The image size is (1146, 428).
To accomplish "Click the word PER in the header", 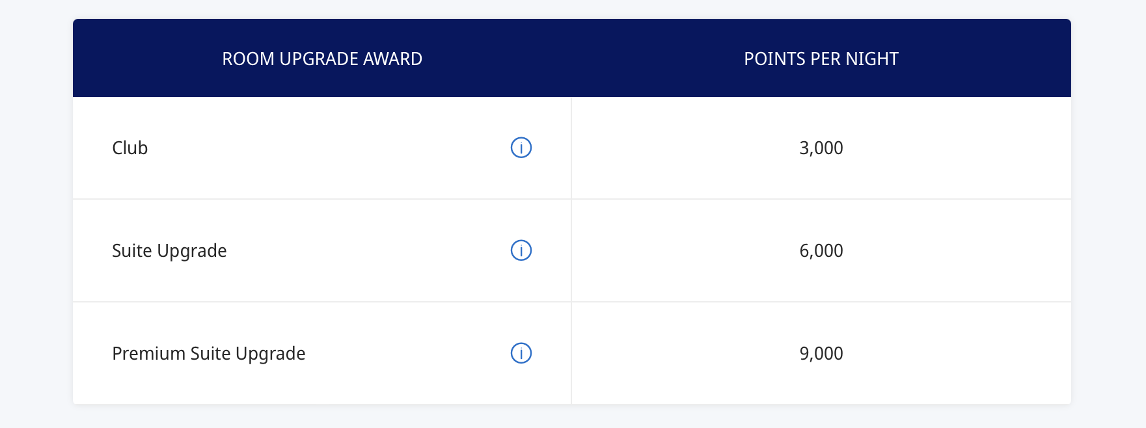I will (x=825, y=59).
